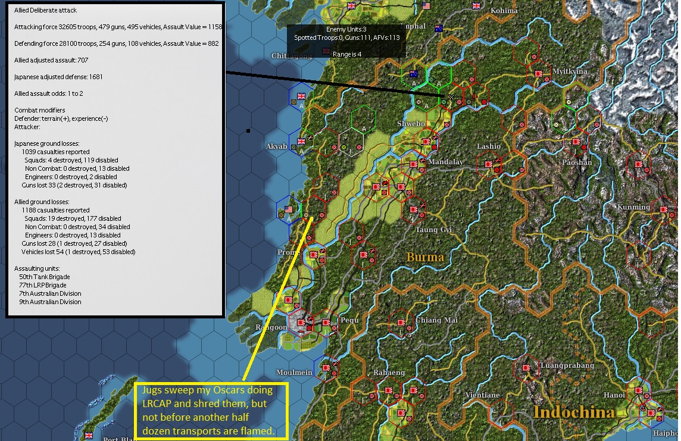This screenshot has width=681, height=441.
Task: Click 'Japanese adjusted defense: 1681' line
Action: [x=58, y=77]
